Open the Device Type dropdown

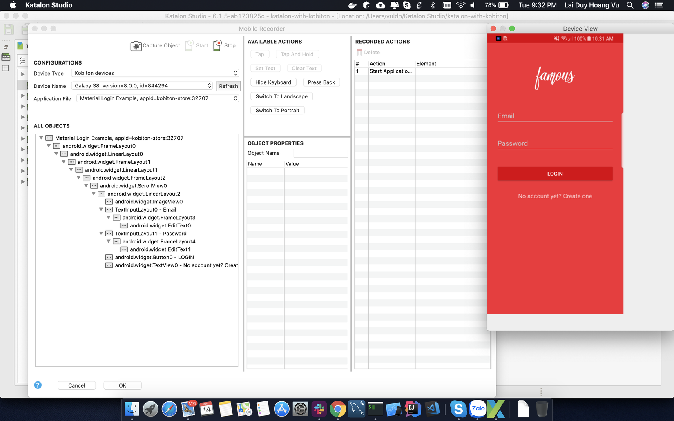(x=155, y=73)
